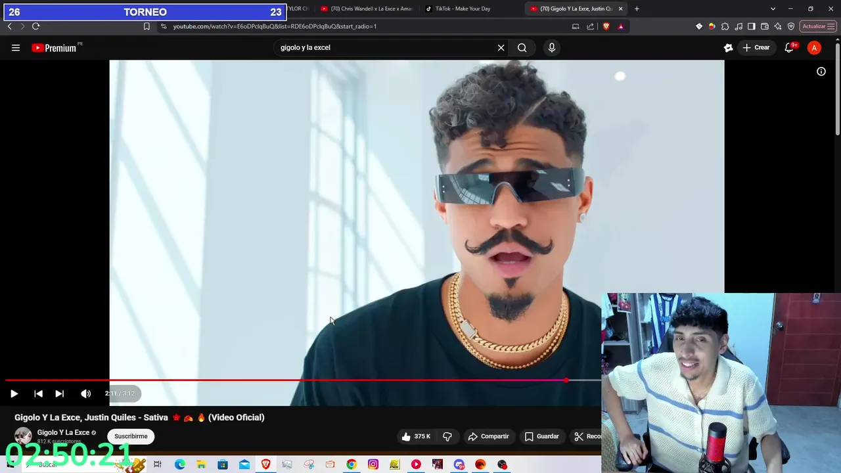
Task: Click Compartir share button
Action: tap(488, 436)
